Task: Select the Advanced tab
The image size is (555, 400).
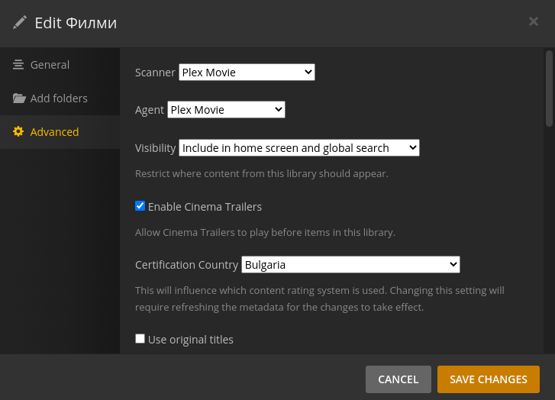Action: coord(54,132)
